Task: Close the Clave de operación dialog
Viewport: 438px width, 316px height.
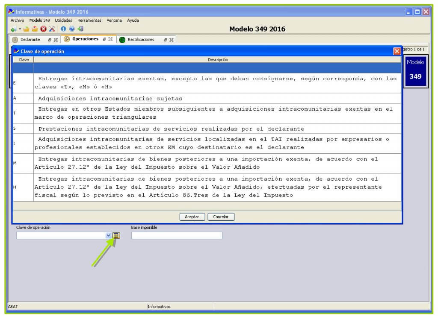Action: [397, 51]
